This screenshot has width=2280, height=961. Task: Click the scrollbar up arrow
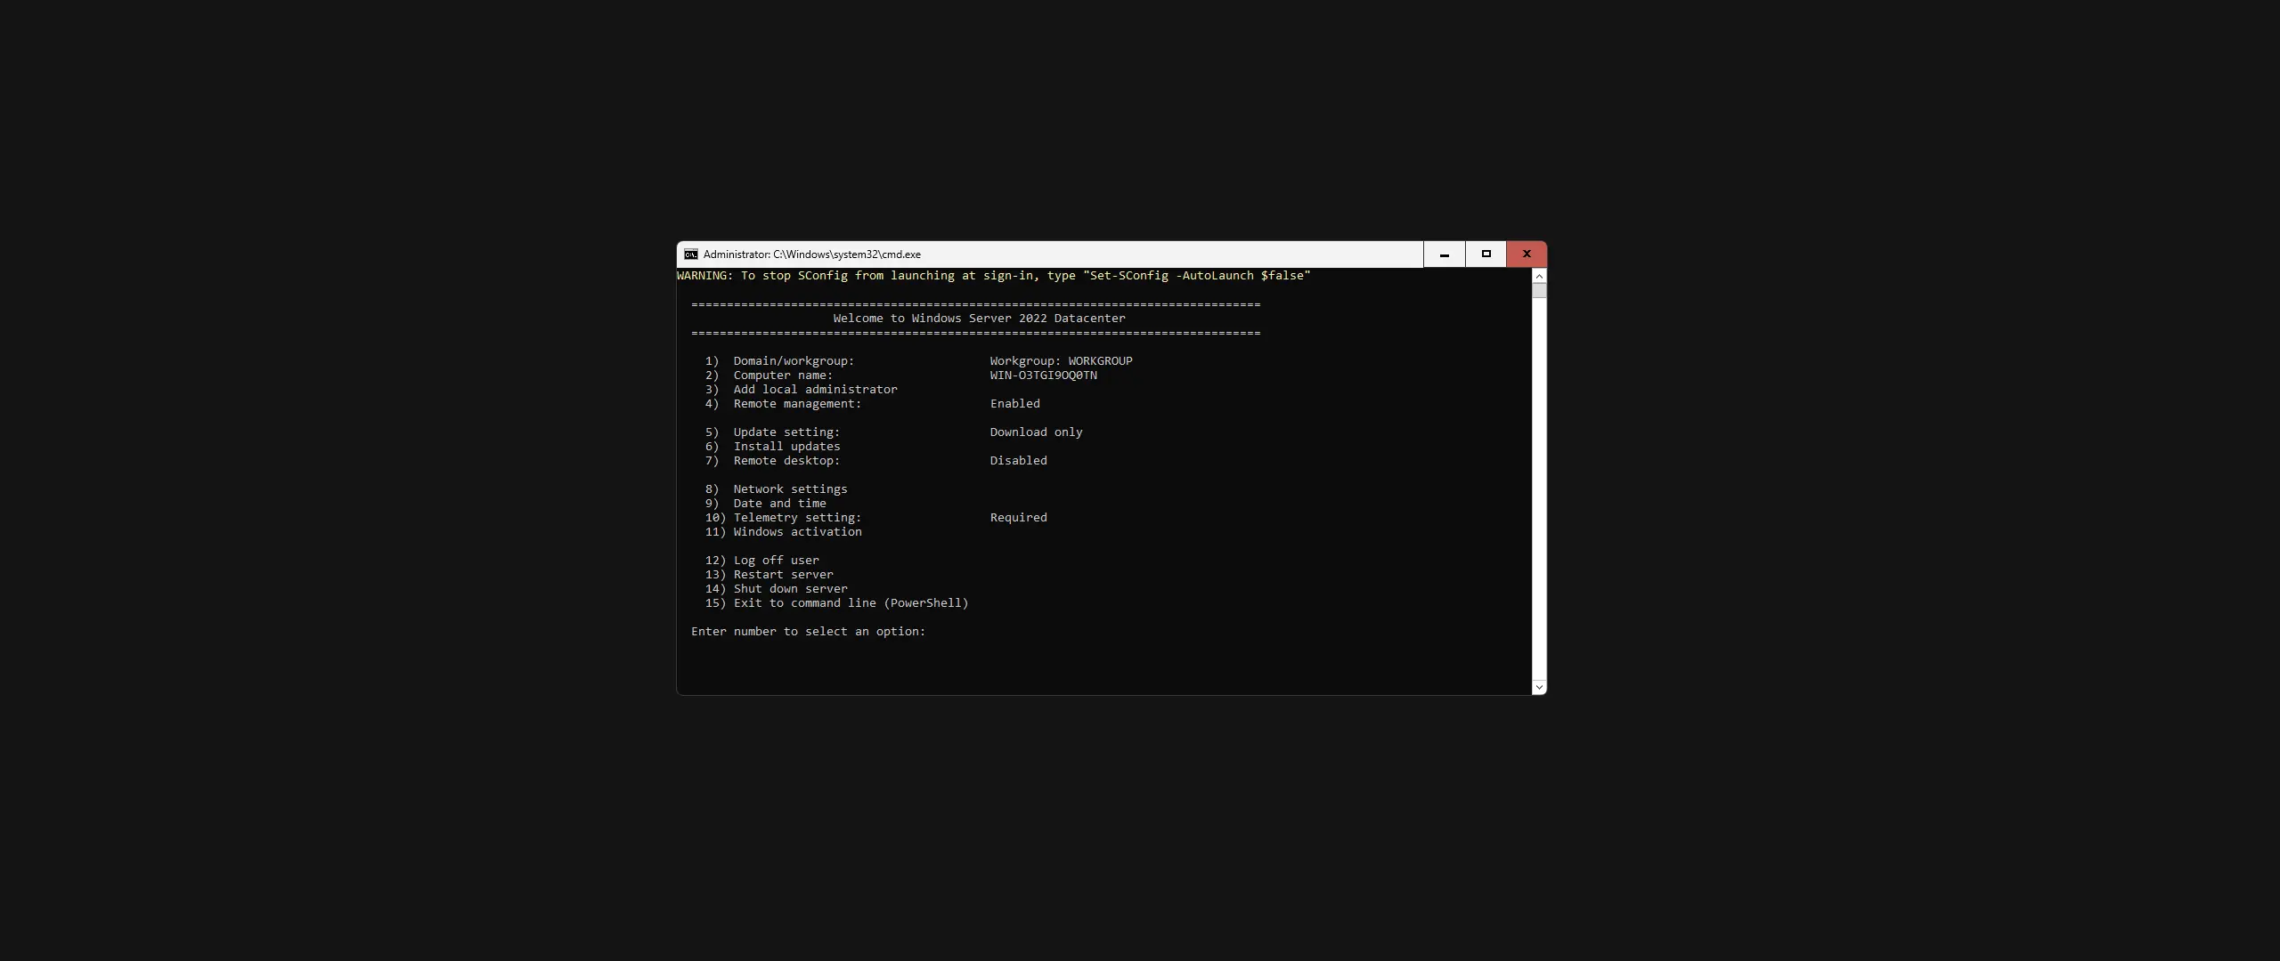pyautogui.click(x=1538, y=276)
